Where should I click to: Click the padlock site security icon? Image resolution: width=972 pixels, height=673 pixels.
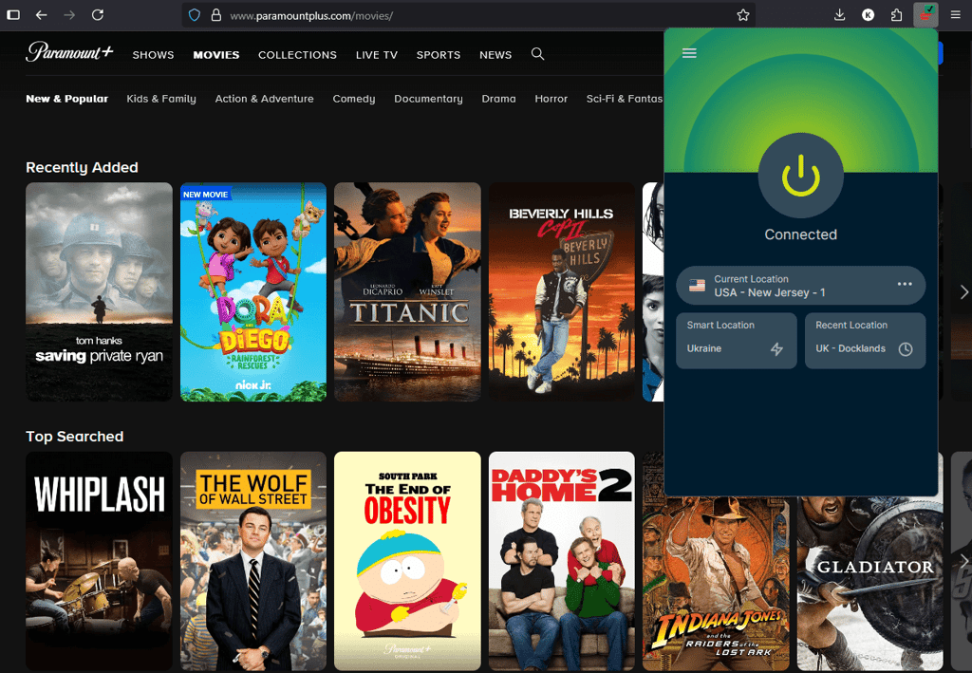coord(215,15)
